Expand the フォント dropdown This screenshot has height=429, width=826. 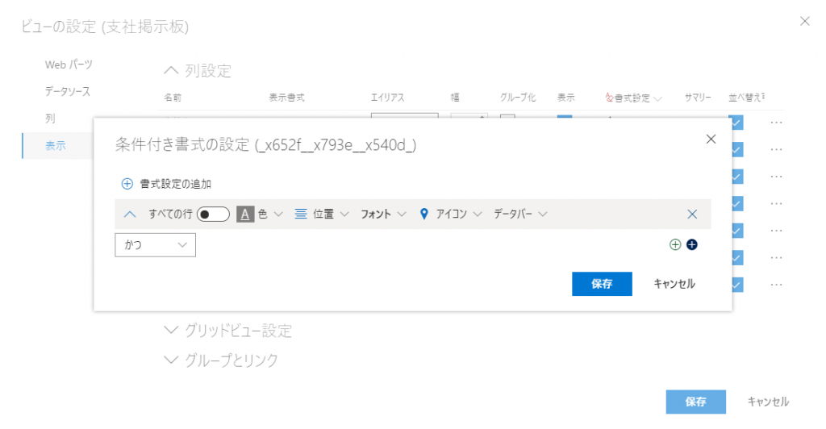point(382,214)
